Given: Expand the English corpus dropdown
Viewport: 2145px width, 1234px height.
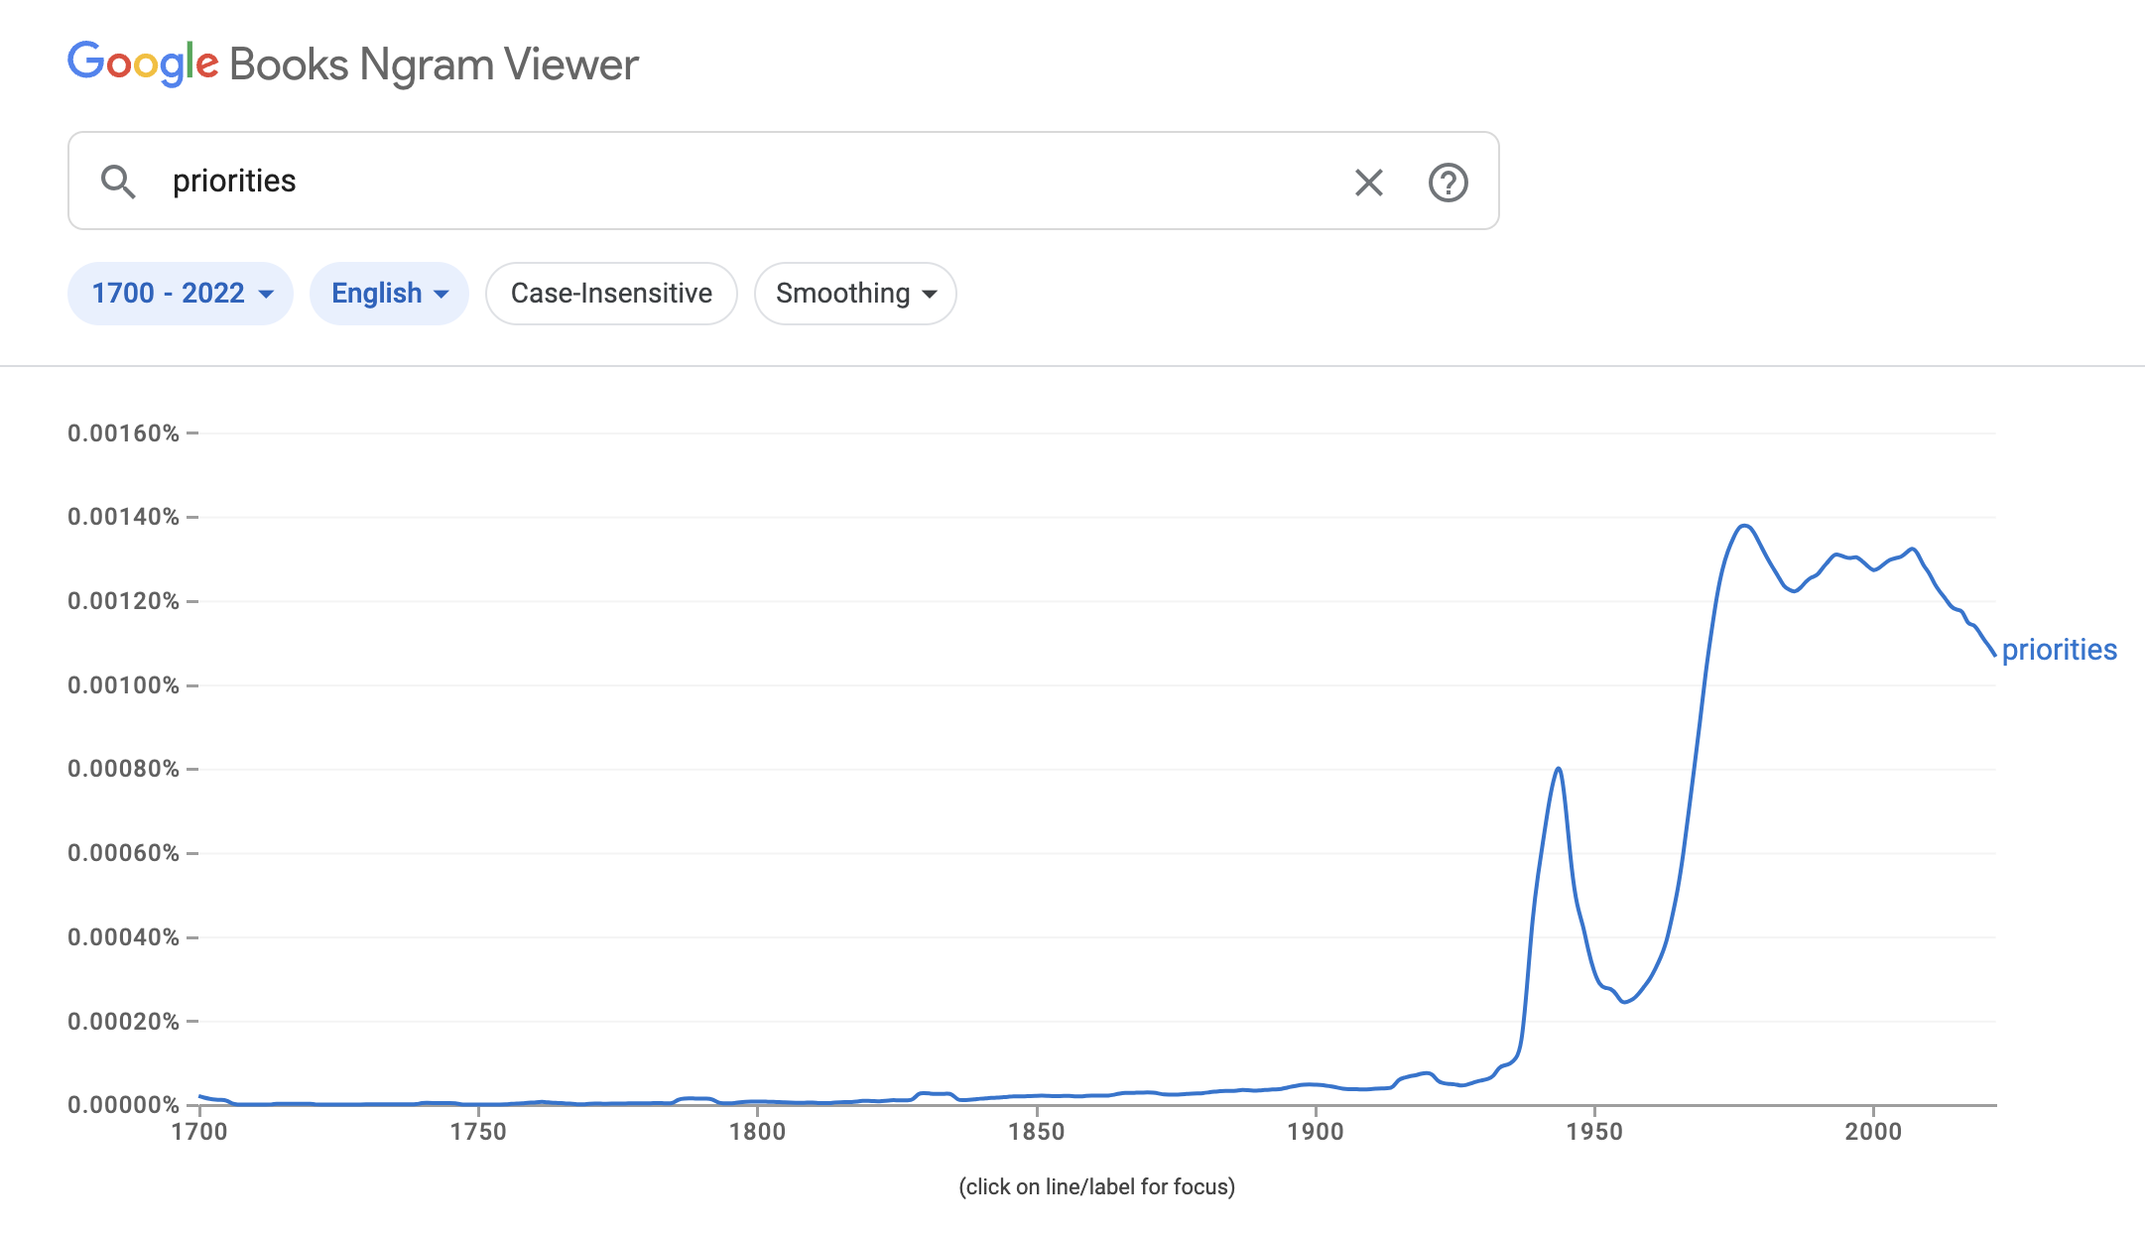Looking at the screenshot, I should [x=389, y=294].
